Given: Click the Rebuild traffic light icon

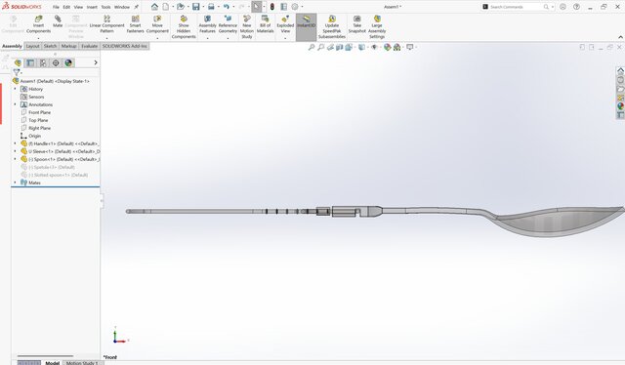Looking at the screenshot, I should coord(272,7).
